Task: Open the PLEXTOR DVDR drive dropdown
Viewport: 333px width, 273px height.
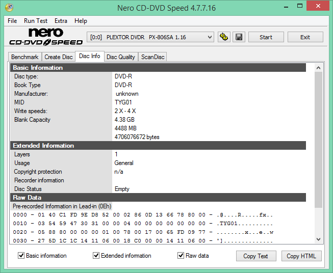Action: tap(150, 37)
